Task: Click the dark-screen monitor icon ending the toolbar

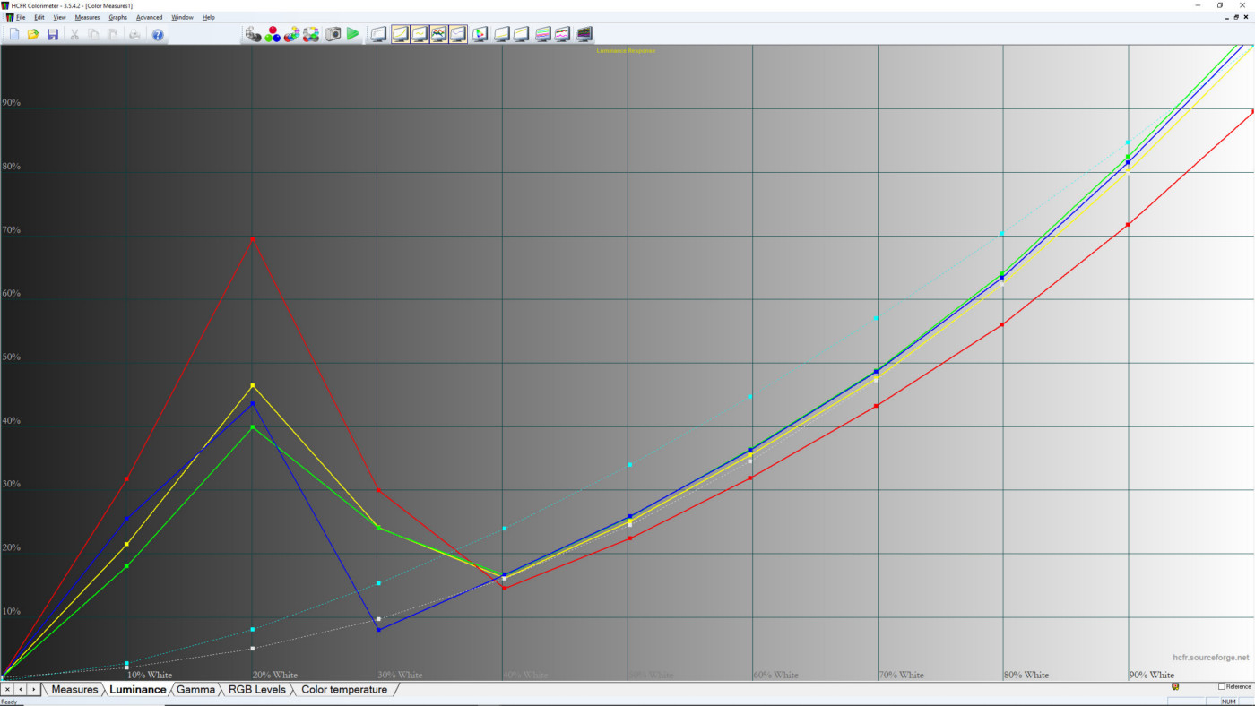Action: pyautogui.click(x=584, y=34)
